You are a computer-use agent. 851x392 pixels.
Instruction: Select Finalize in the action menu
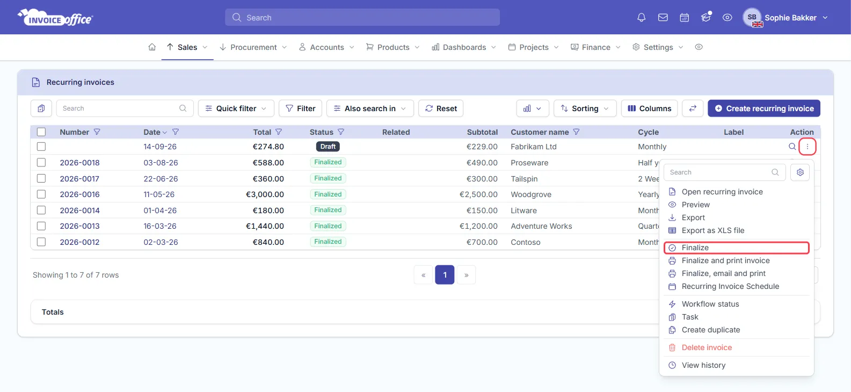point(737,248)
